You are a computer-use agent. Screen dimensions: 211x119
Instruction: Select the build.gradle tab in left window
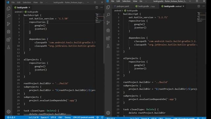click(x=22, y=7)
